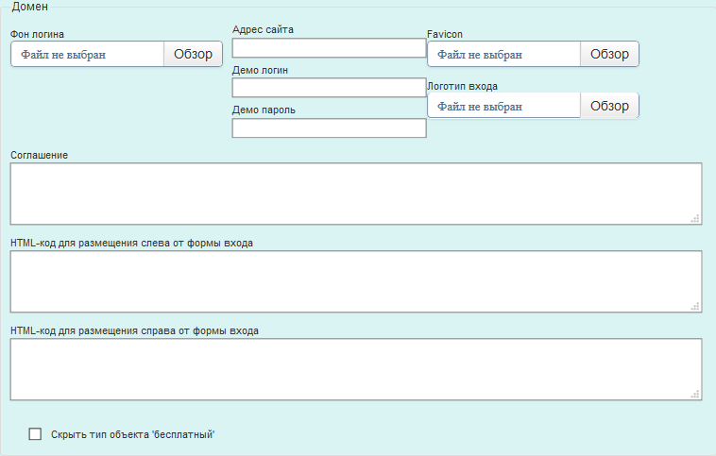Click resize grip of right HTML-код textarea
The image size is (716, 456).
point(695,394)
